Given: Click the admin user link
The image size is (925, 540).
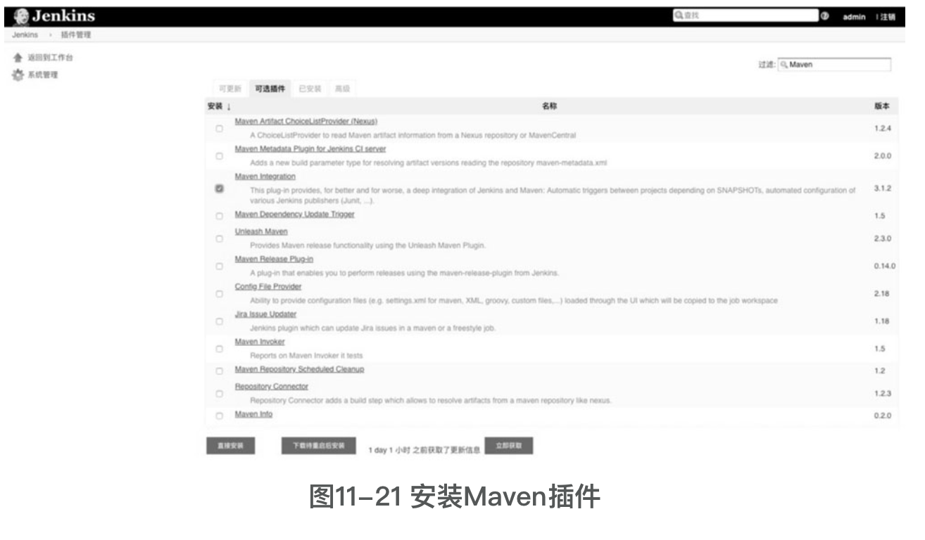Looking at the screenshot, I should 854,17.
